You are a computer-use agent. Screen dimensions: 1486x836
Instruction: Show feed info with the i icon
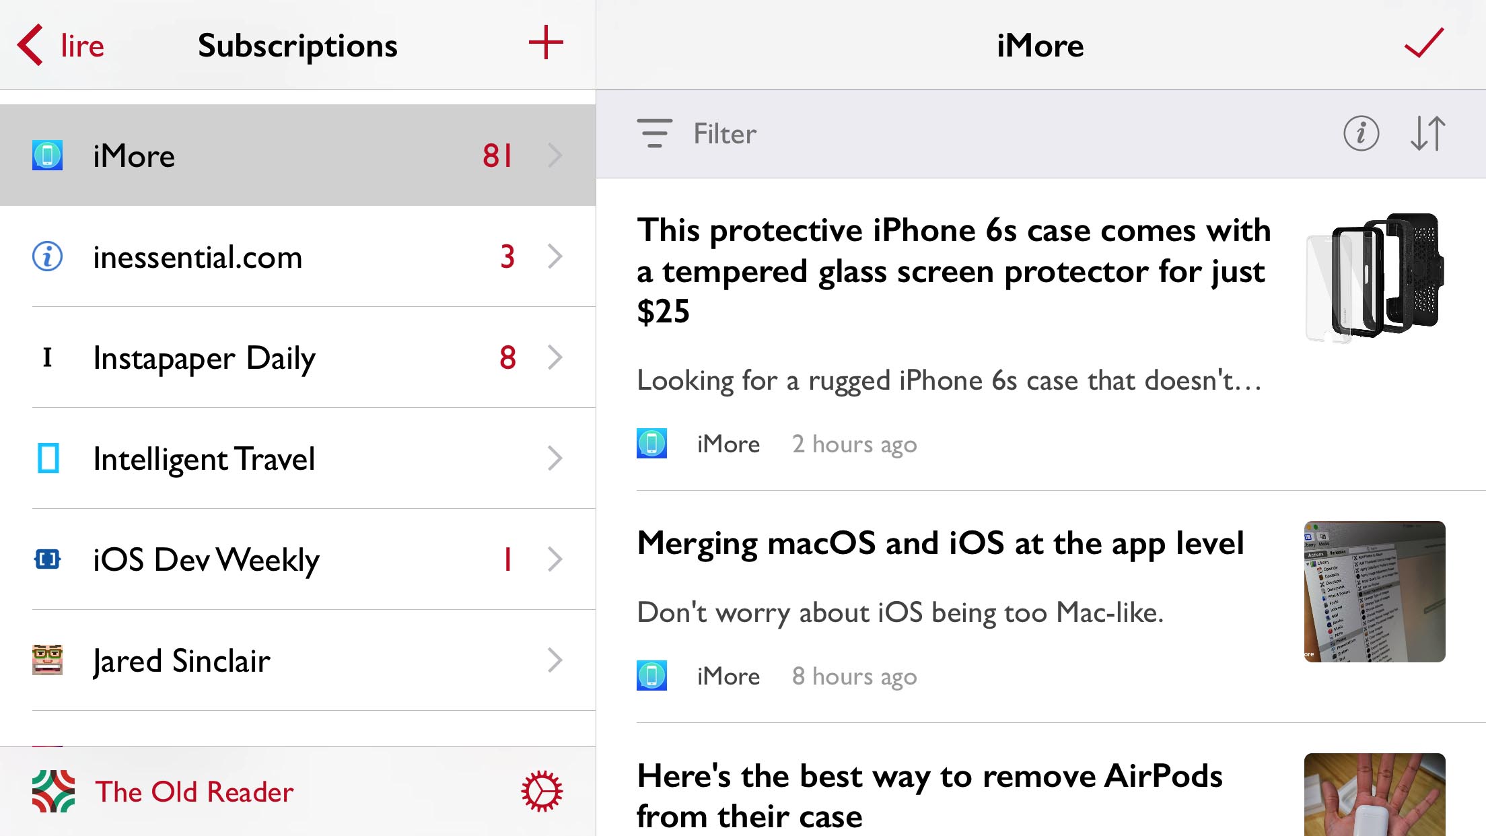click(1361, 133)
